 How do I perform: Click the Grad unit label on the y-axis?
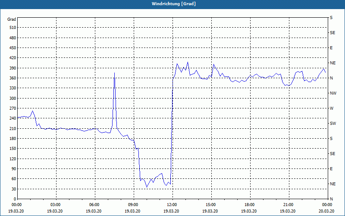12,19
